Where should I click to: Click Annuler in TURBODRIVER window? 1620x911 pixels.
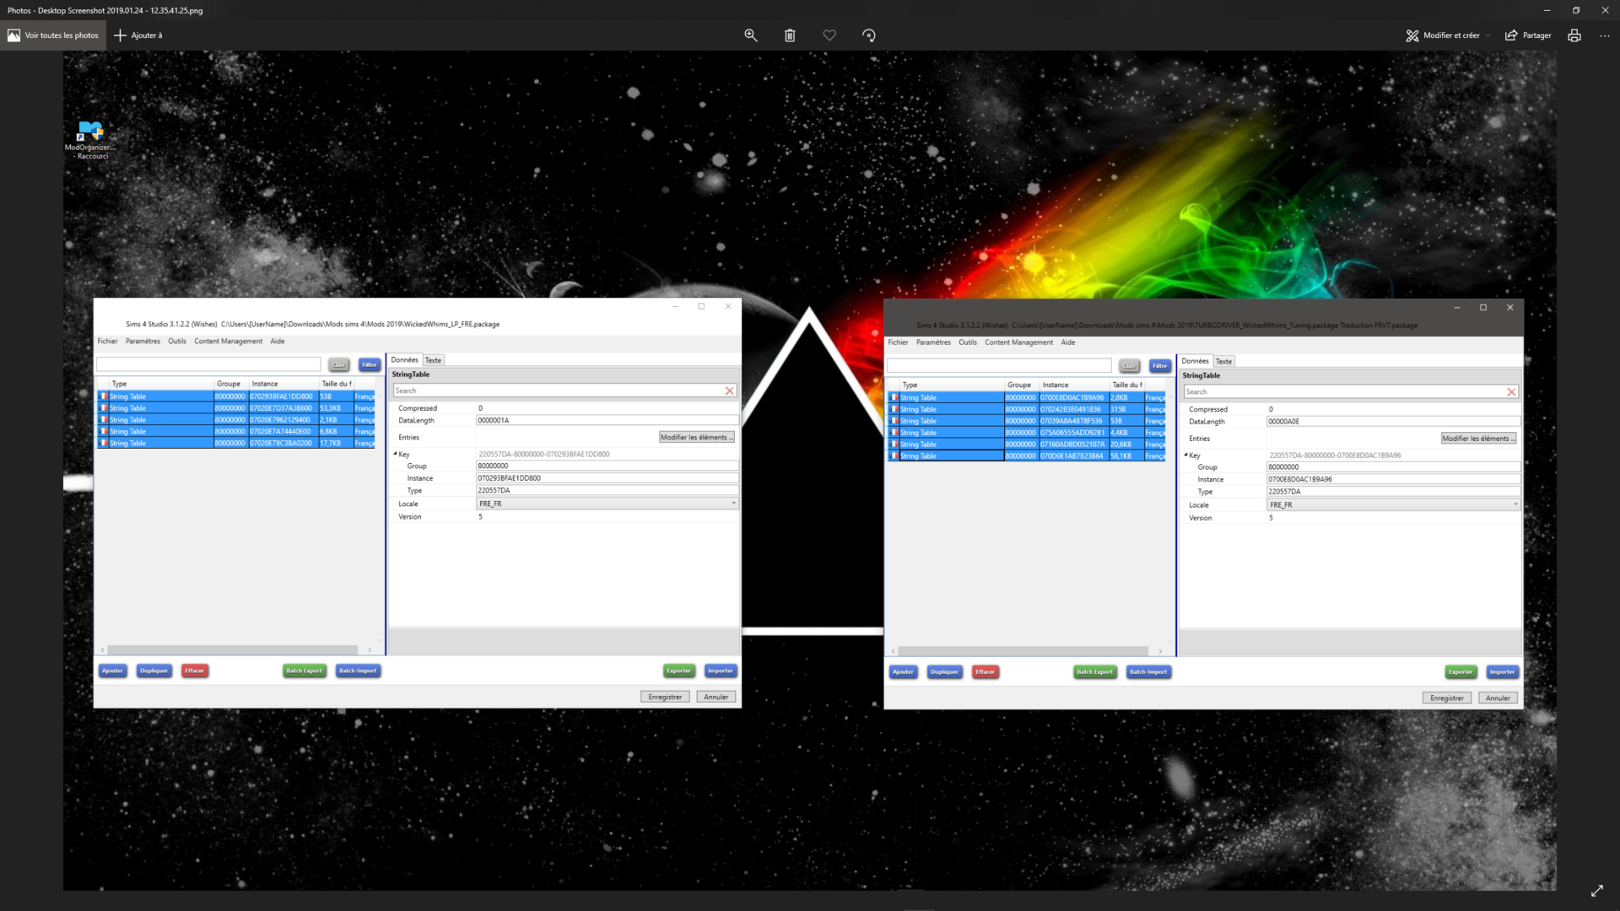[1498, 698]
